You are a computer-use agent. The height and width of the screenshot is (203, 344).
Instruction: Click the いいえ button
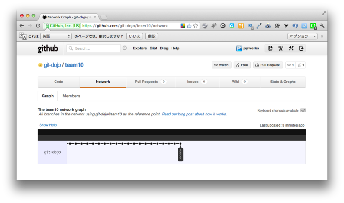pyautogui.click(x=135, y=36)
